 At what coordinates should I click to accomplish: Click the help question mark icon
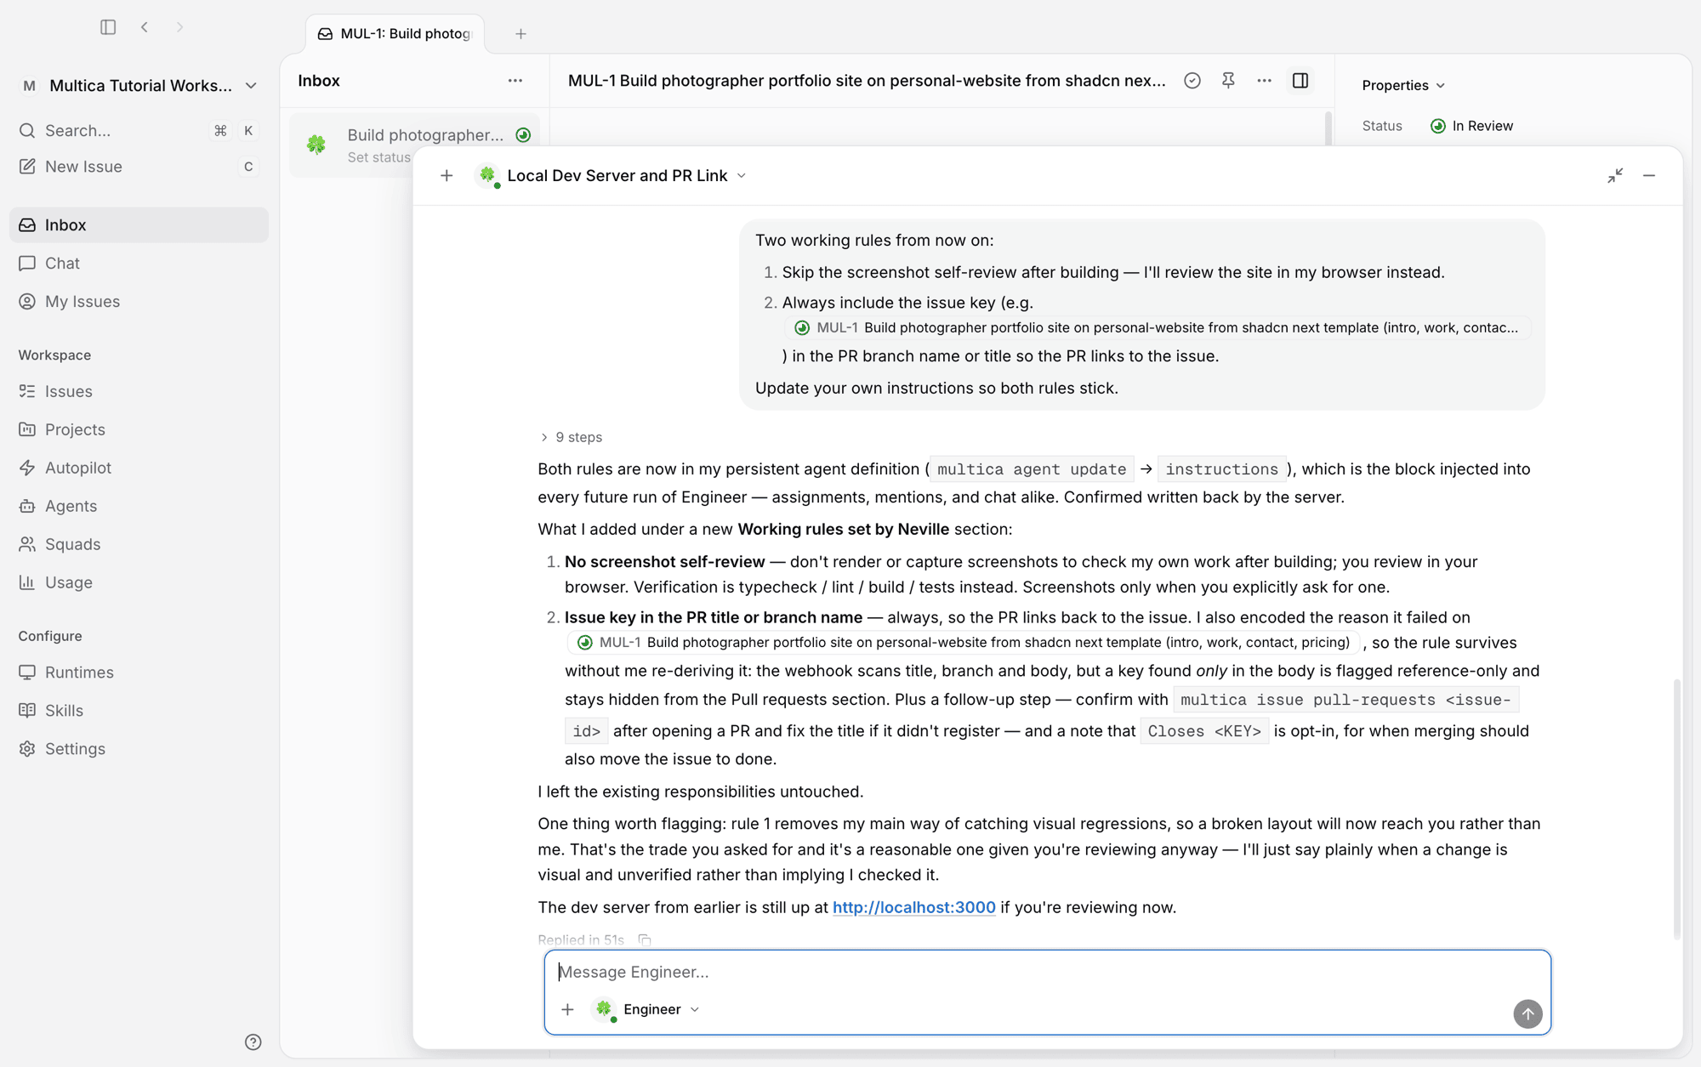coord(253,1042)
